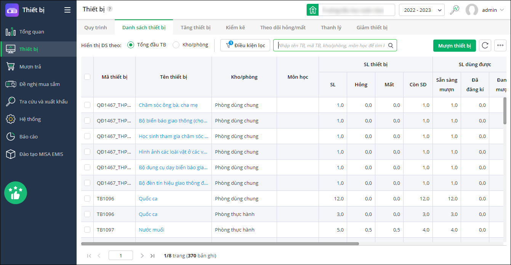511x265 pixels.
Task: Open Mượn trả cart icon menu
Action: click(x=11, y=67)
